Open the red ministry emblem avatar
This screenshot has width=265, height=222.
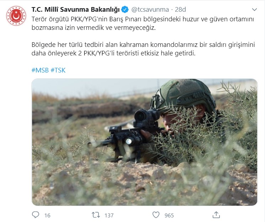(16, 16)
